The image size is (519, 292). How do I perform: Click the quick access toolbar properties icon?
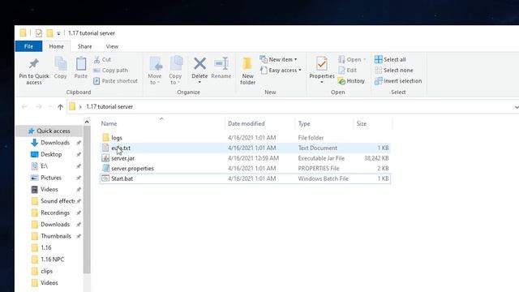(x=39, y=33)
